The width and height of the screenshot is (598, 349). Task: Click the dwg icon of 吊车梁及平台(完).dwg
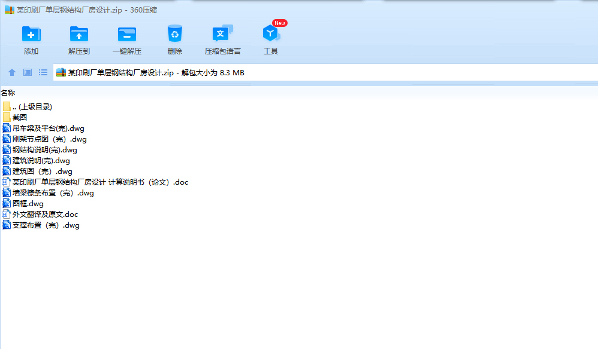[7, 128]
